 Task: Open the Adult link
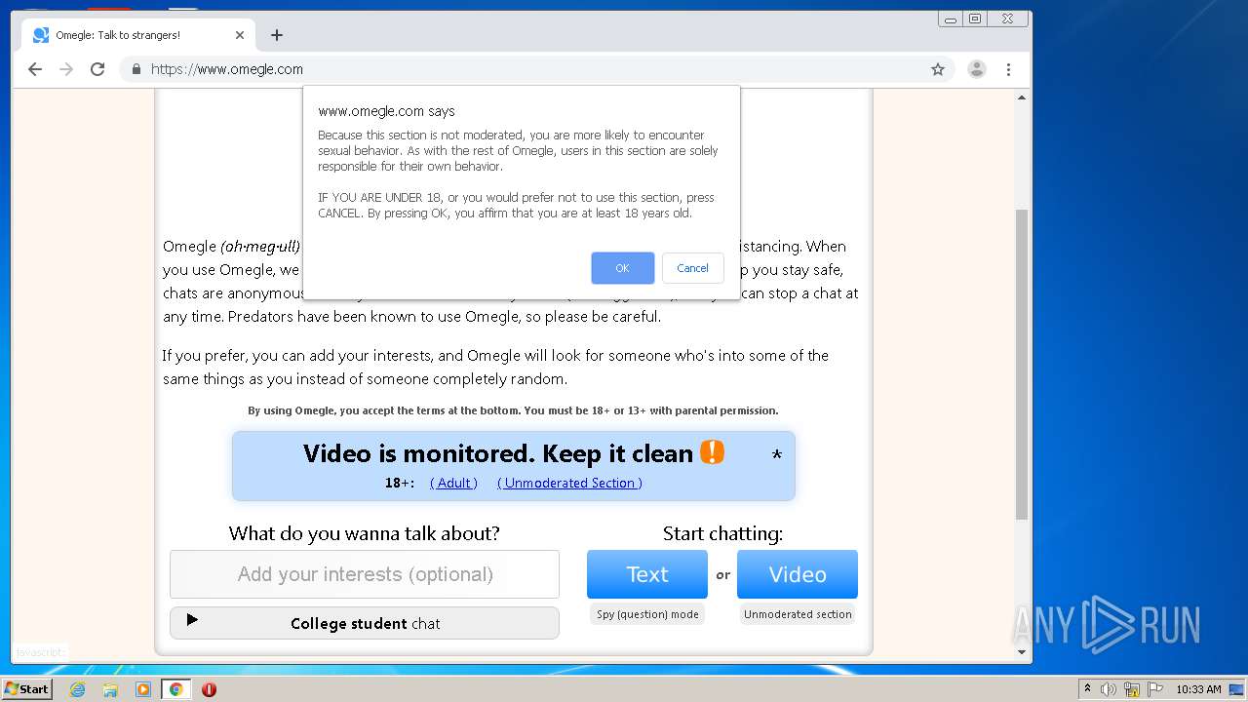453,483
